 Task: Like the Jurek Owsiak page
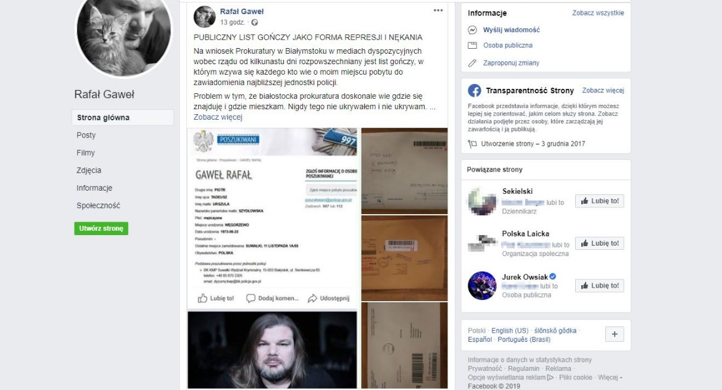click(x=600, y=286)
